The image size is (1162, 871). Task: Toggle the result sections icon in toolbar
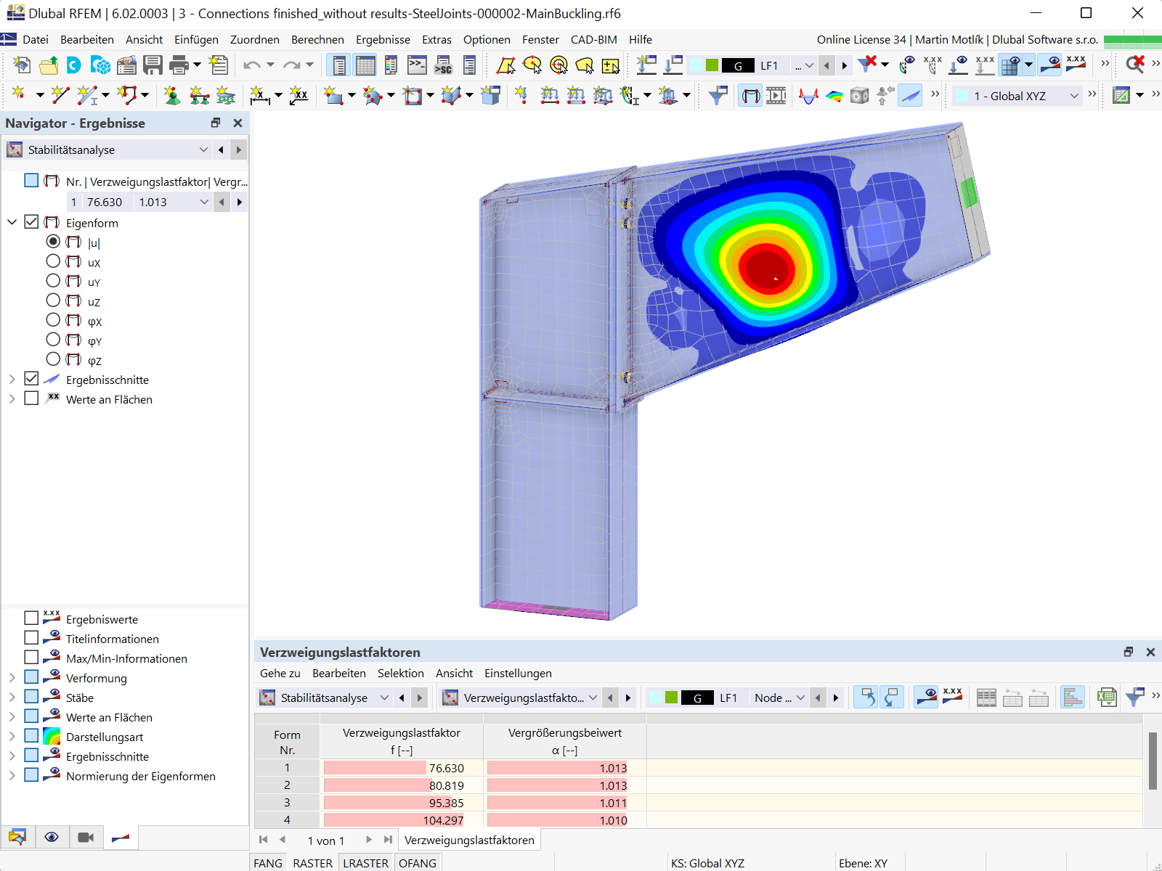coord(910,95)
